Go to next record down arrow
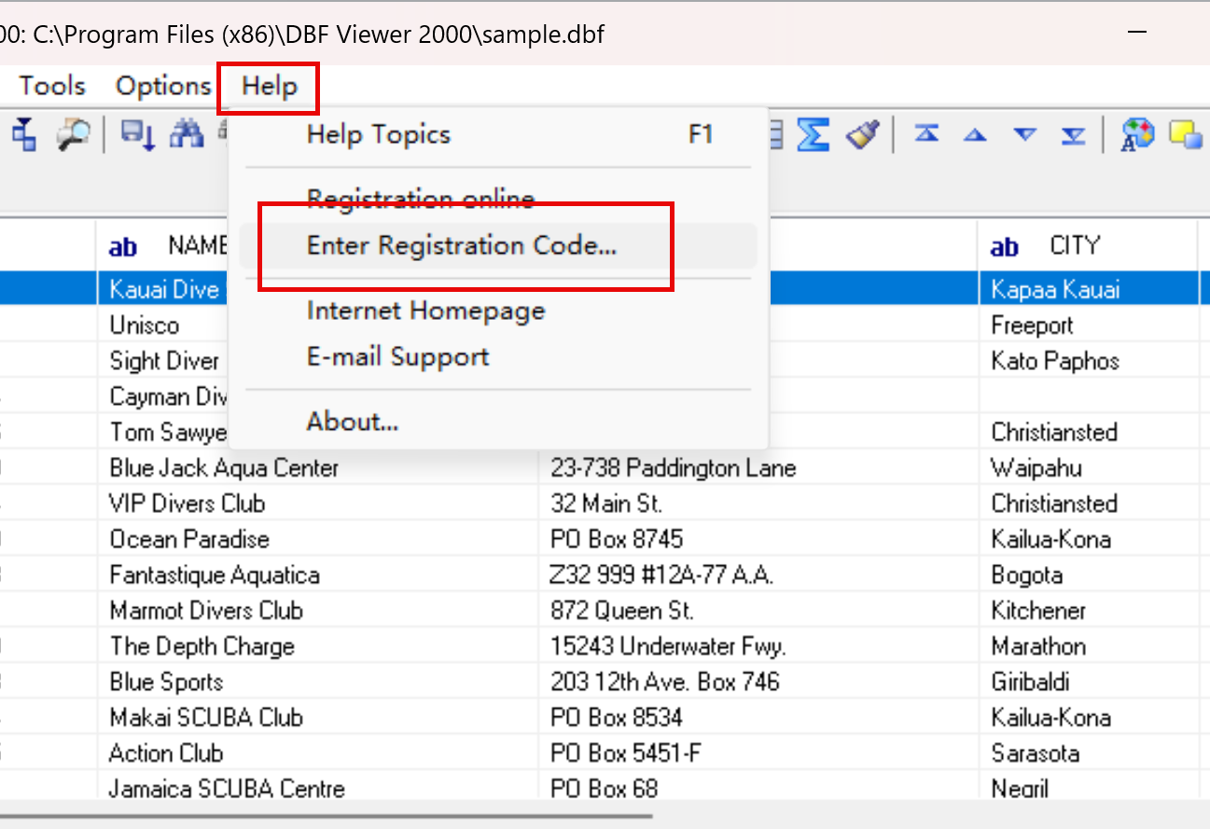 click(x=1025, y=135)
